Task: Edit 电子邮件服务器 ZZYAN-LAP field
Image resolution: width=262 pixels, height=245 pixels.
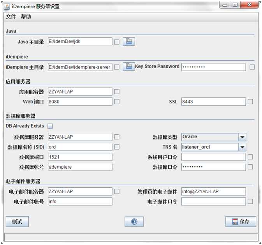Action: pyautogui.click(x=80, y=192)
